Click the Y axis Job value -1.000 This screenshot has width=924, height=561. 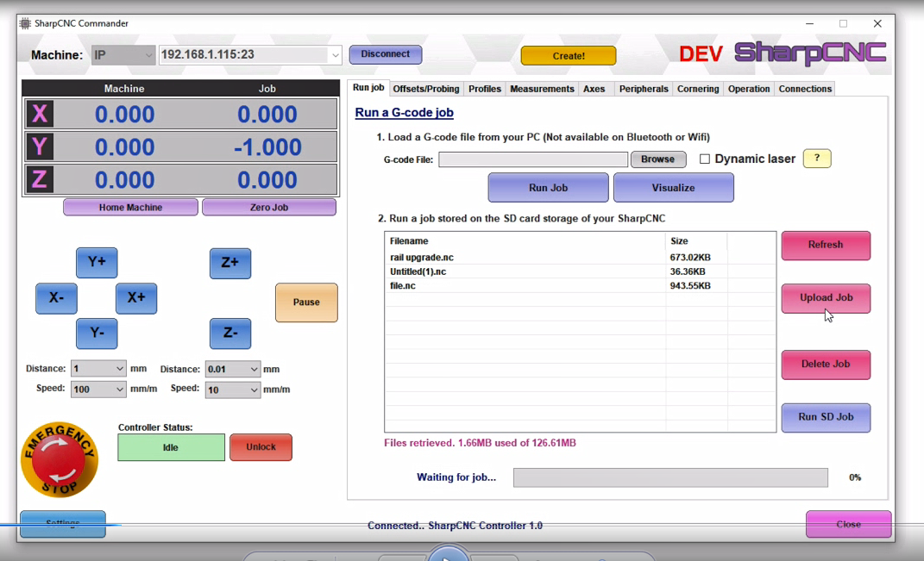click(x=267, y=147)
